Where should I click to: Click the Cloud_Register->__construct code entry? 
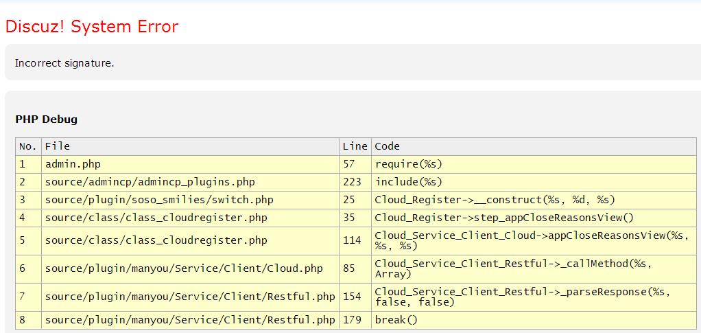[x=494, y=200]
